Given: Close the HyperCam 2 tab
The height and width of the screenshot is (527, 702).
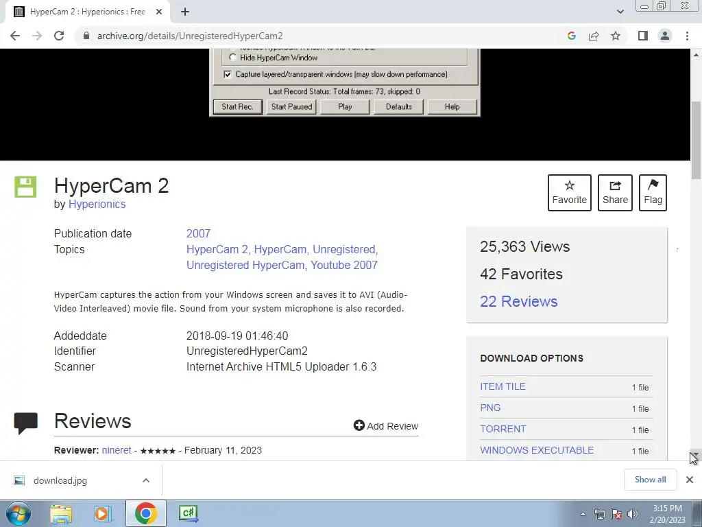Looking at the screenshot, I should pos(159,12).
